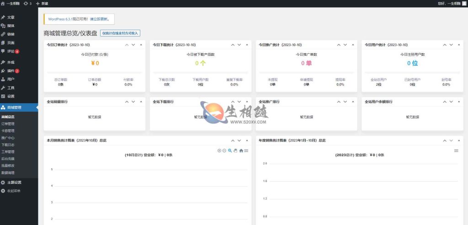The width and height of the screenshot is (468, 225).
Task: Open the monthly chart hamburger menu
Action: tap(246, 151)
